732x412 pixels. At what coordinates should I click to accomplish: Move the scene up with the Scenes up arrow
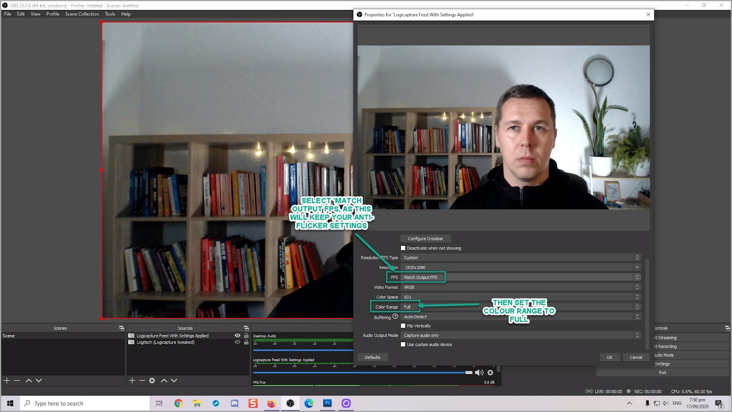click(x=29, y=380)
